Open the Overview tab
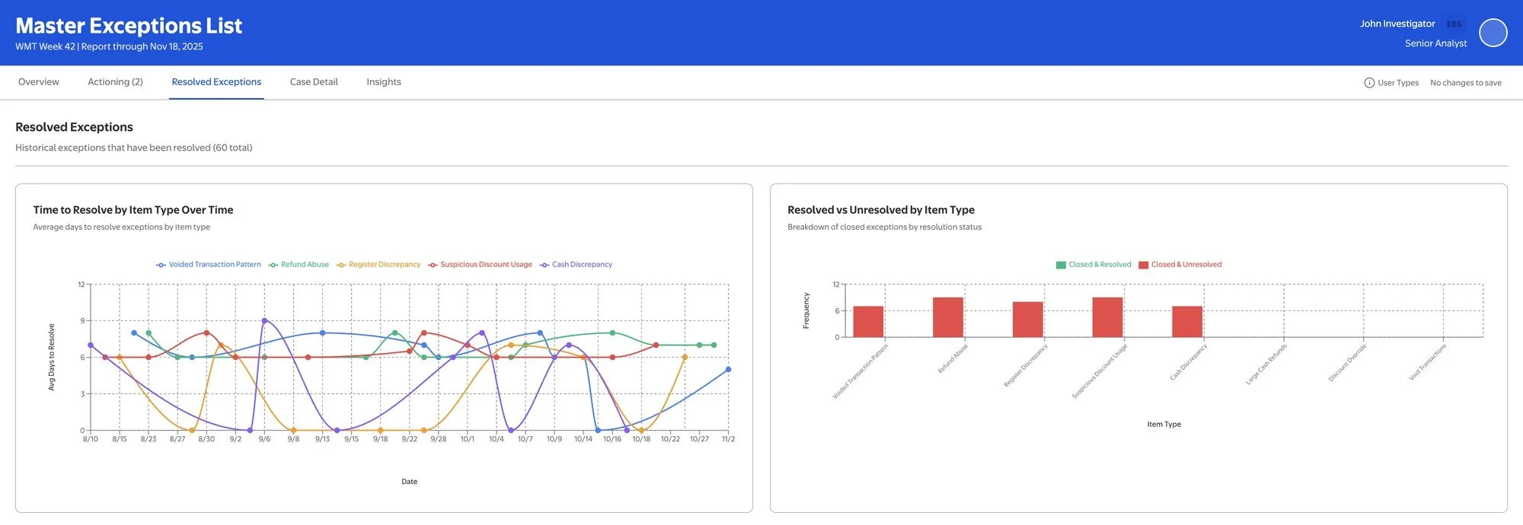1523x525 pixels. 39,82
